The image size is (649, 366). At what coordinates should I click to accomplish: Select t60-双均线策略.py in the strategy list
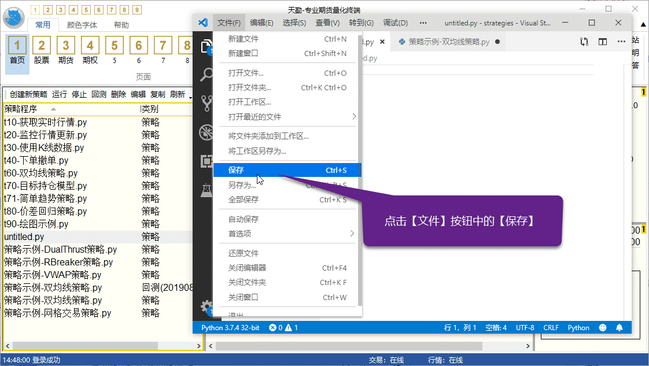point(40,173)
